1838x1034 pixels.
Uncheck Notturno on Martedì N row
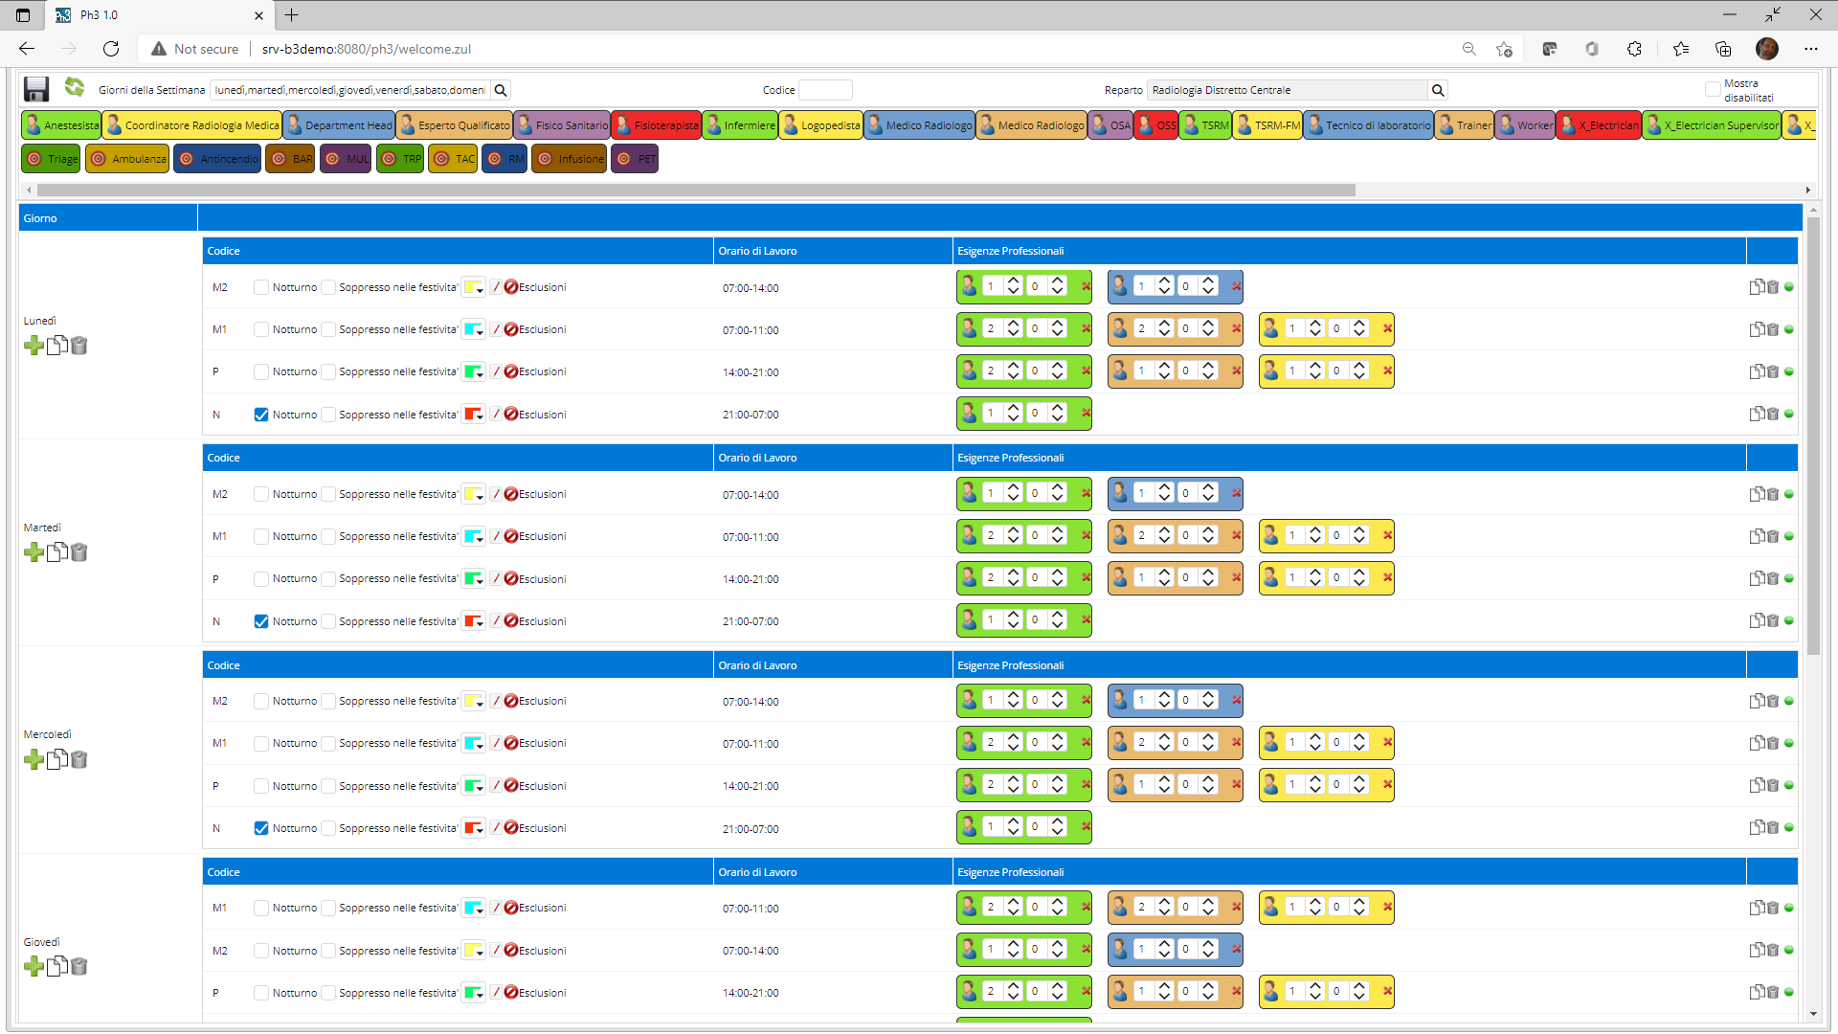coord(260,621)
